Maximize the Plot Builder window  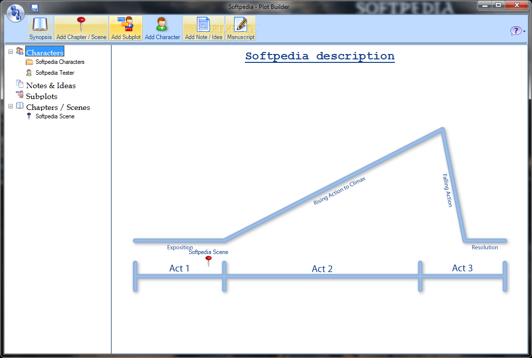(498, 5)
